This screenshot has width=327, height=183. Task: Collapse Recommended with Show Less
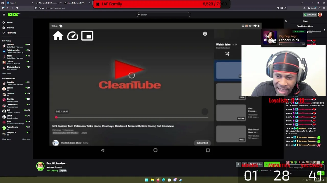[x=26, y=139]
